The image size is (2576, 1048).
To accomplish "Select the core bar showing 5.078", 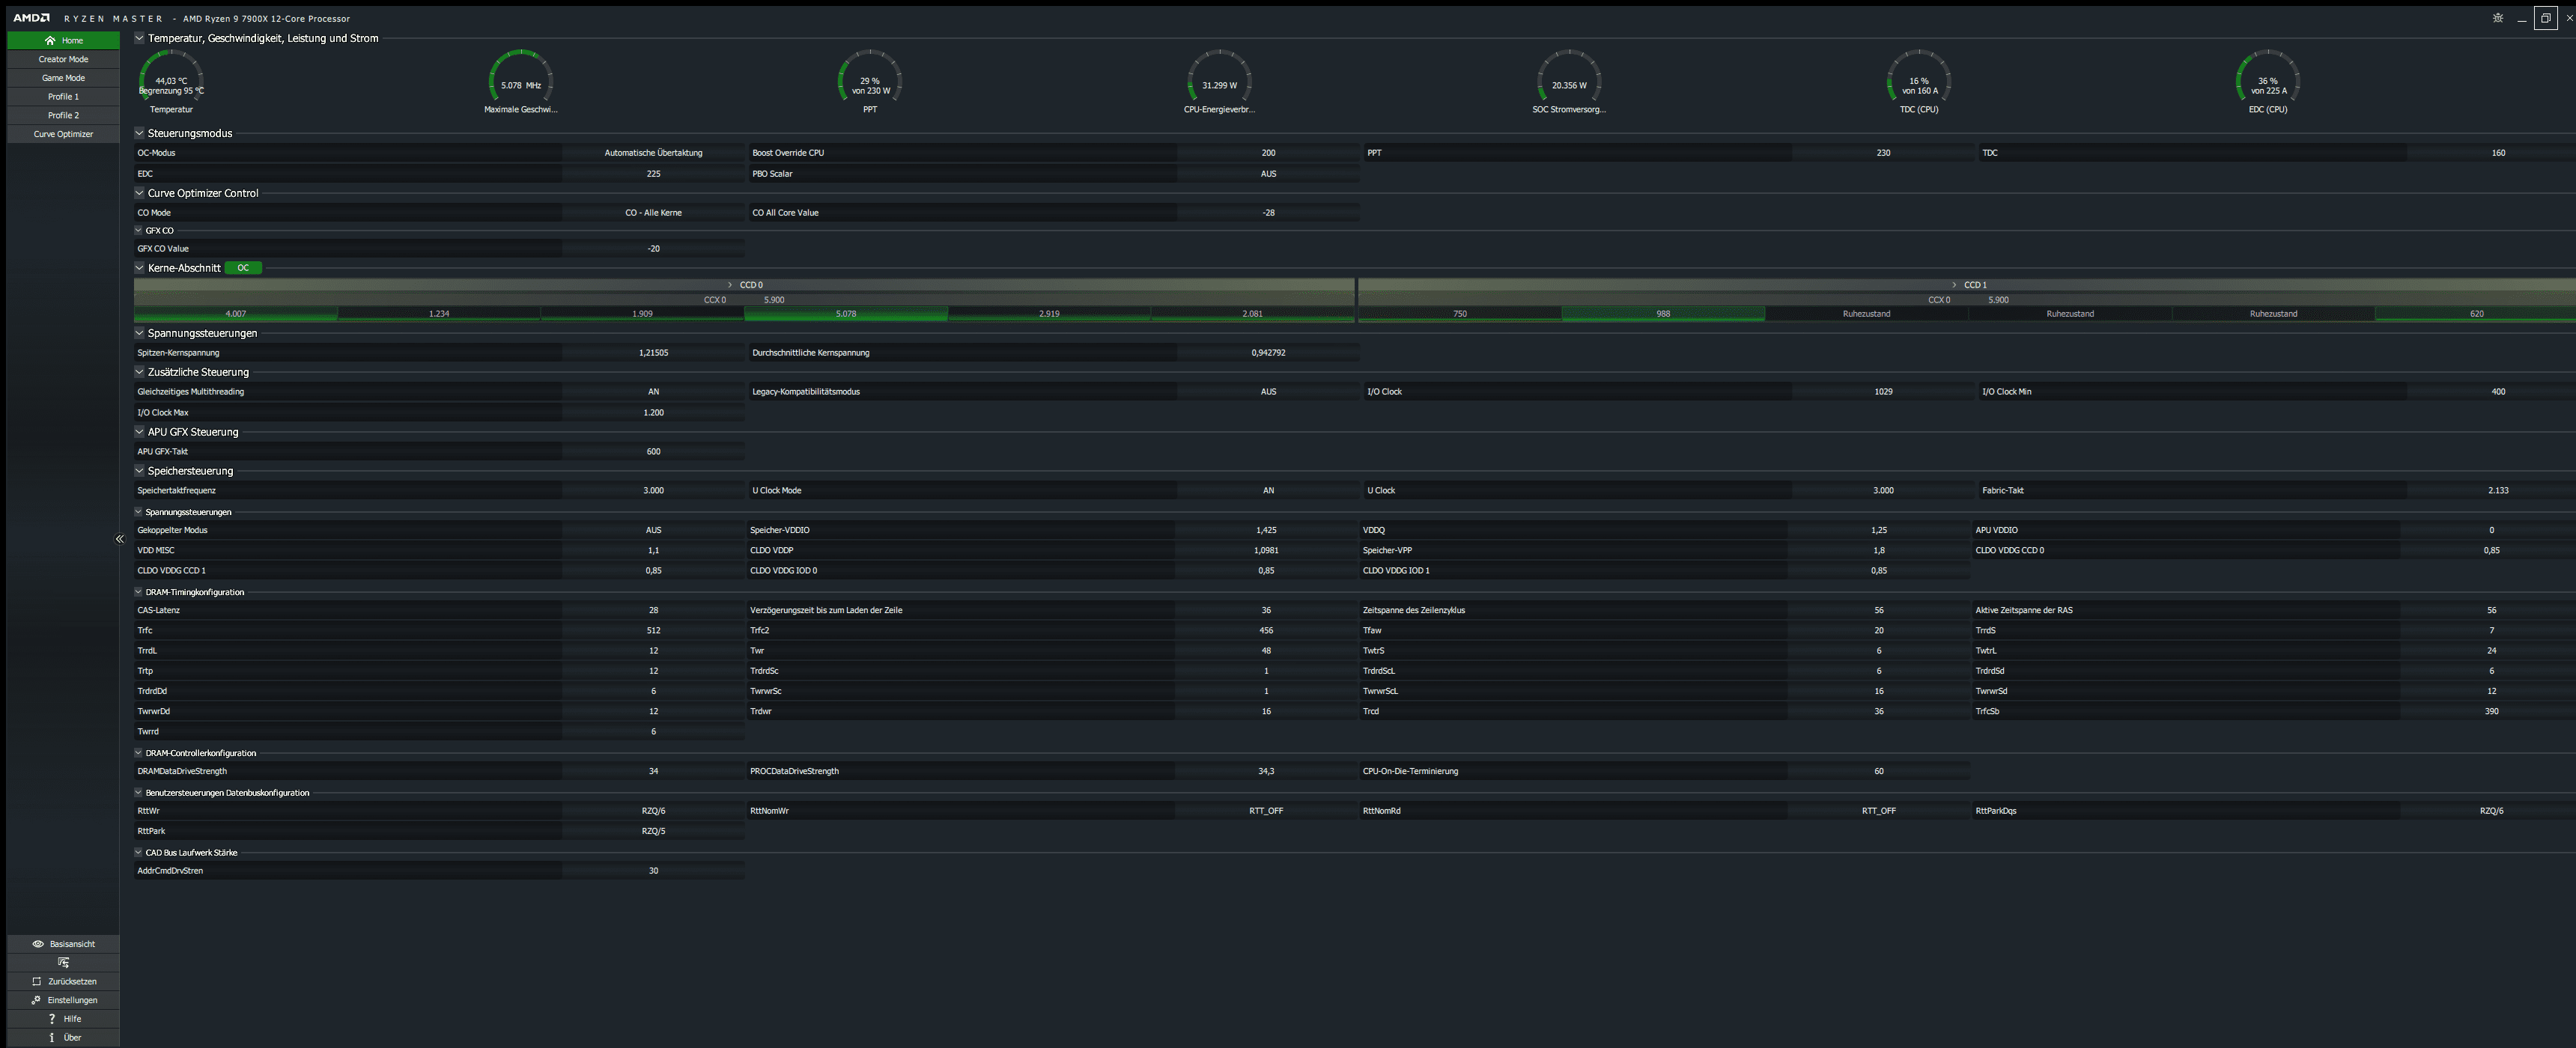I will [846, 314].
